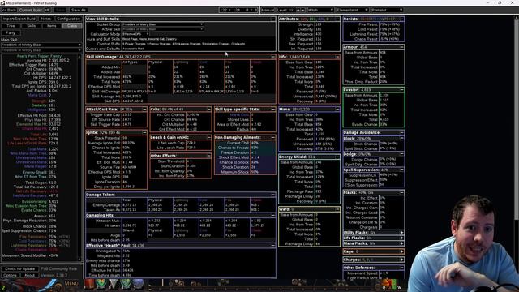Collapse the Crits section
519x292 pixels.
pyautogui.click(x=208, y=109)
